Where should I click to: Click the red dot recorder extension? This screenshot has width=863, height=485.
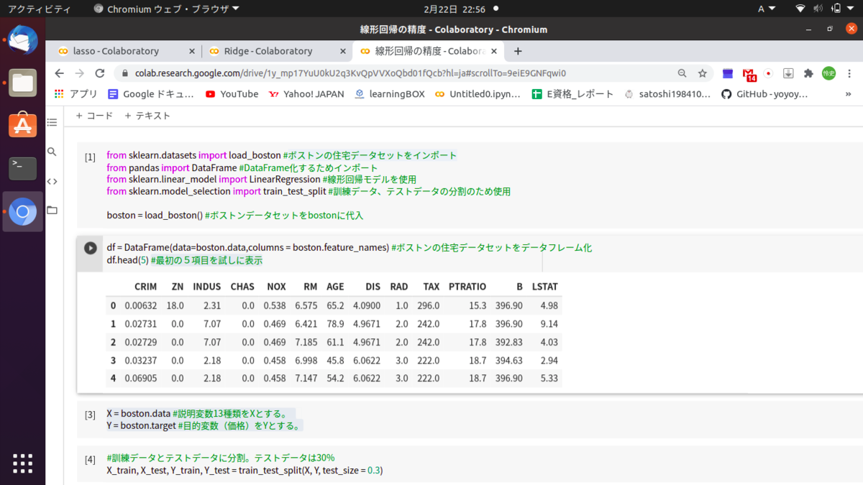pyautogui.click(x=769, y=73)
